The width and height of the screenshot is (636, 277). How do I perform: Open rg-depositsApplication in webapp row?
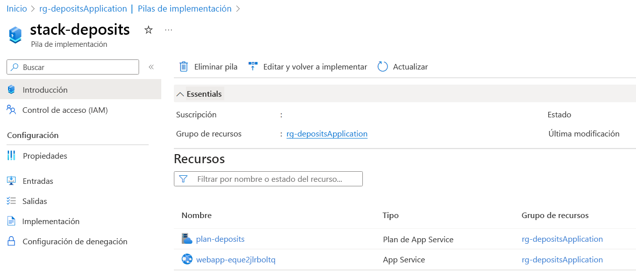click(x=562, y=260)
